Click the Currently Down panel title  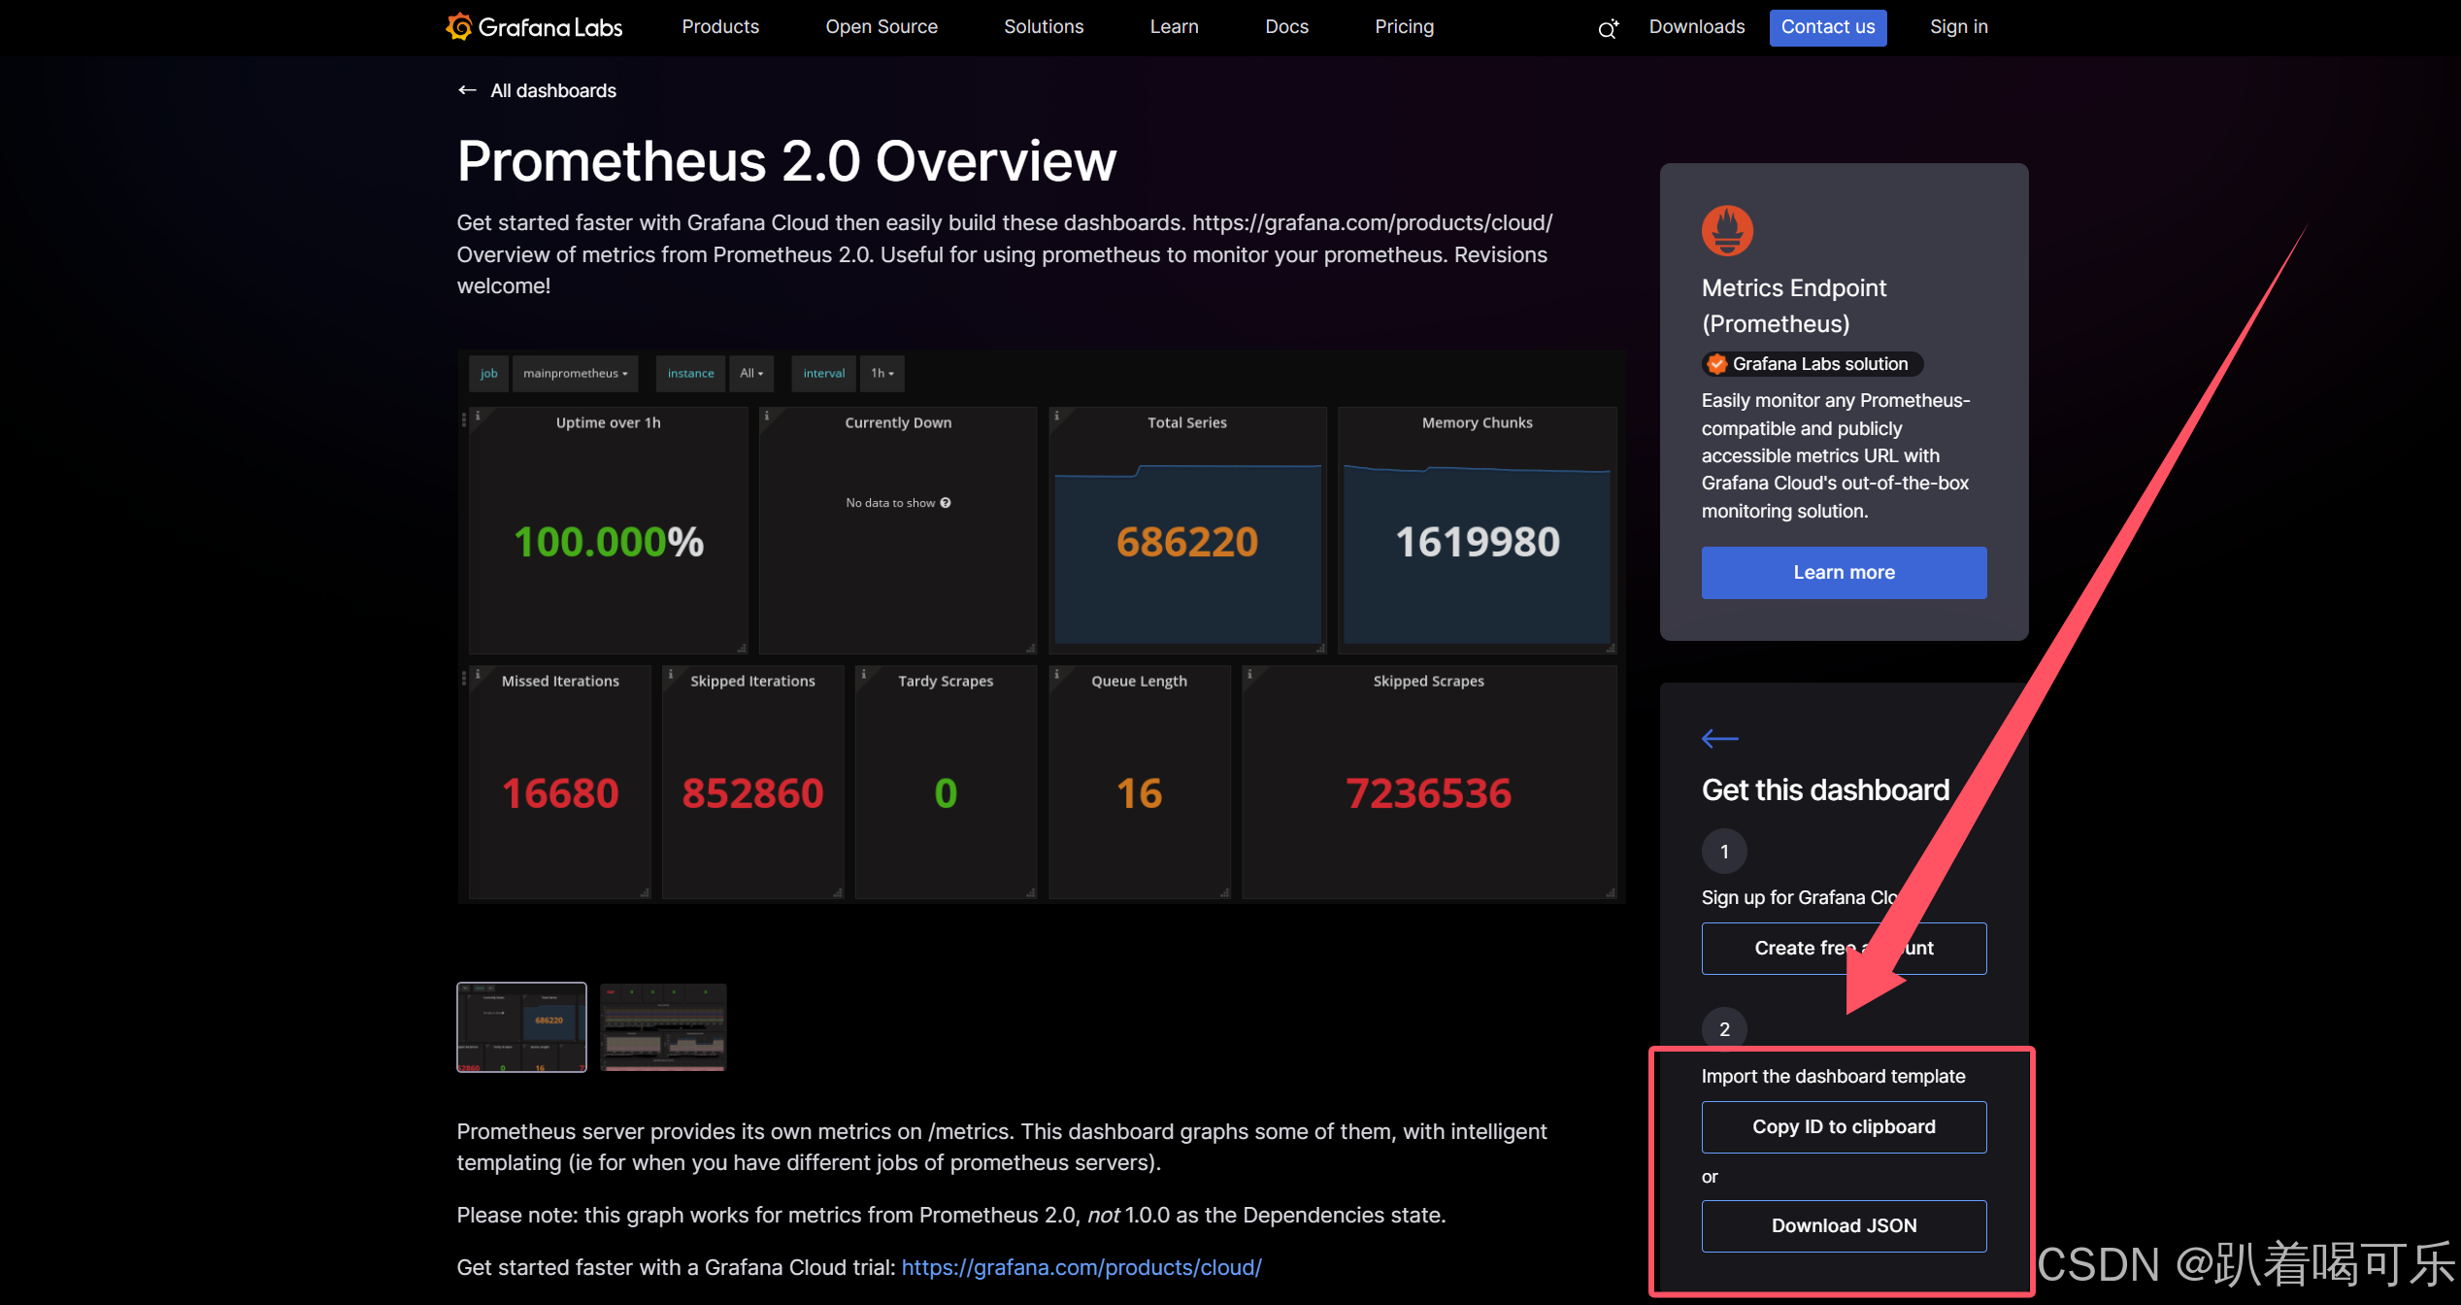click(898, 423)
